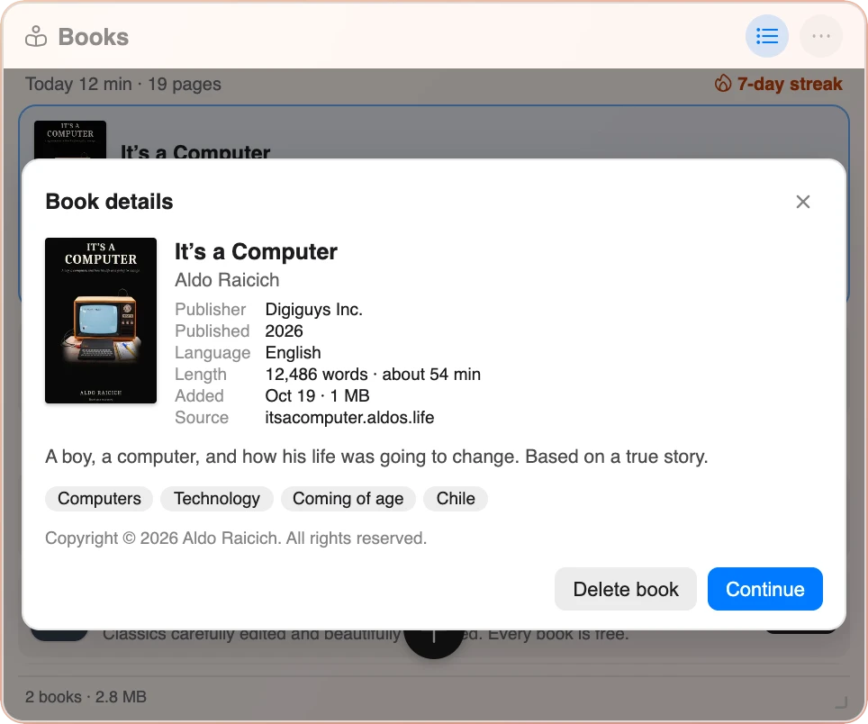Click the Books app logo icon

[36, 37]
